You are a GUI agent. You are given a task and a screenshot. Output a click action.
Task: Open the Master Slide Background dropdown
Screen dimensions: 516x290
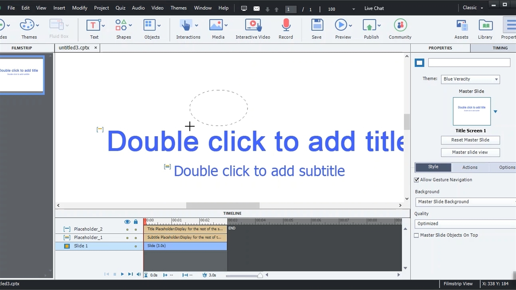(465, 202)
